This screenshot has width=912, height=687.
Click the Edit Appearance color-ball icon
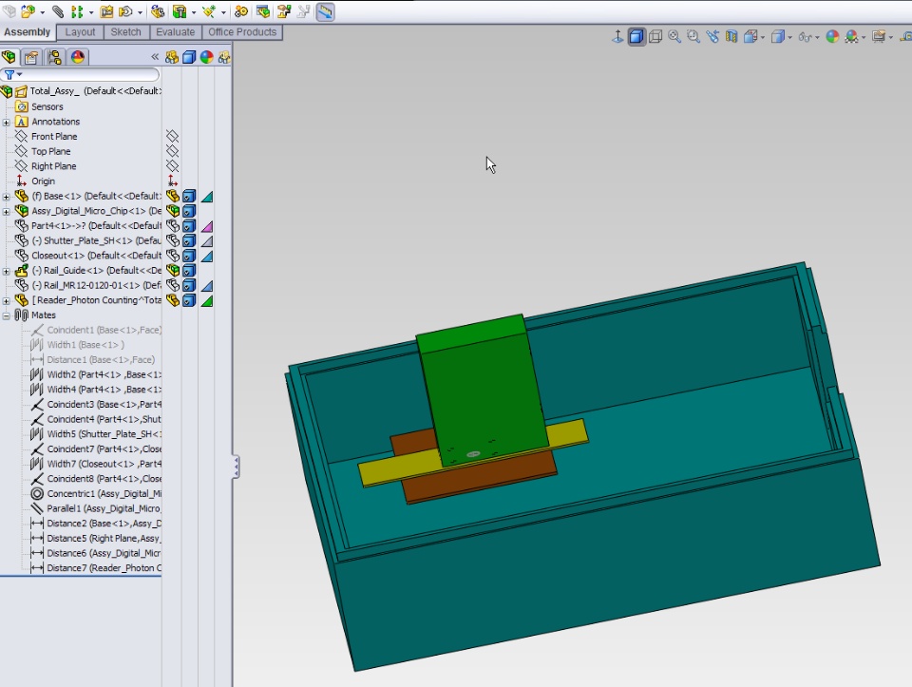pos(832,37)
